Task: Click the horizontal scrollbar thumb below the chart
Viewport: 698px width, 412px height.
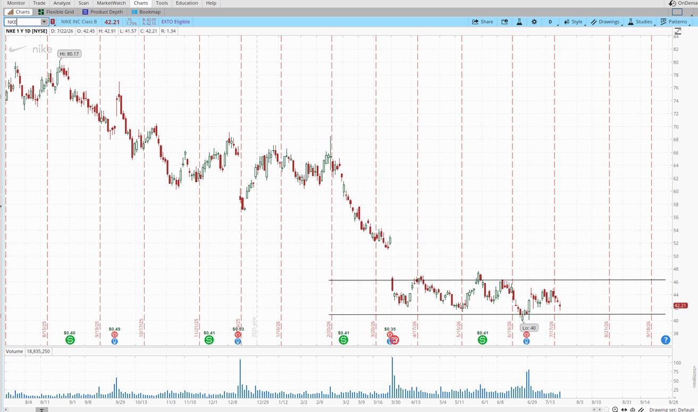Action: 41,410
